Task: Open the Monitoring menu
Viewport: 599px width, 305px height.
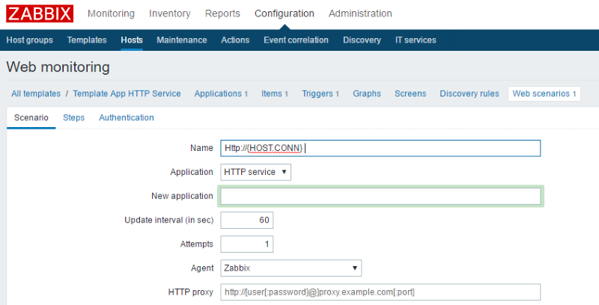Action: (x=111, y=13)
